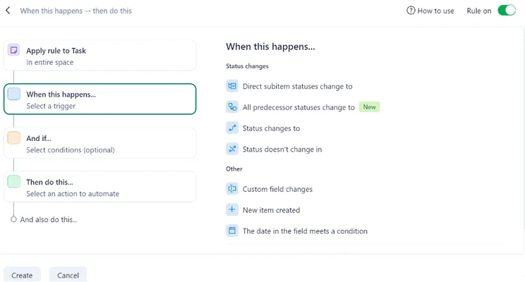Click the purple task icon in Apply rule

click(x=13, y=50)
